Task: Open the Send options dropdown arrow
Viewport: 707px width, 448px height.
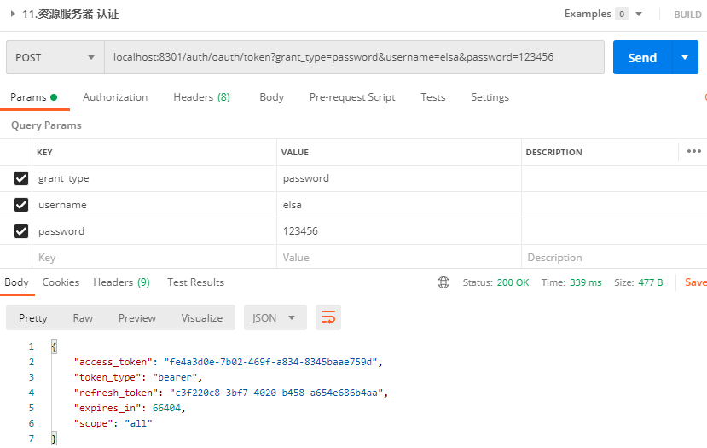Action: pyautogui.click(x=685, y=57)
